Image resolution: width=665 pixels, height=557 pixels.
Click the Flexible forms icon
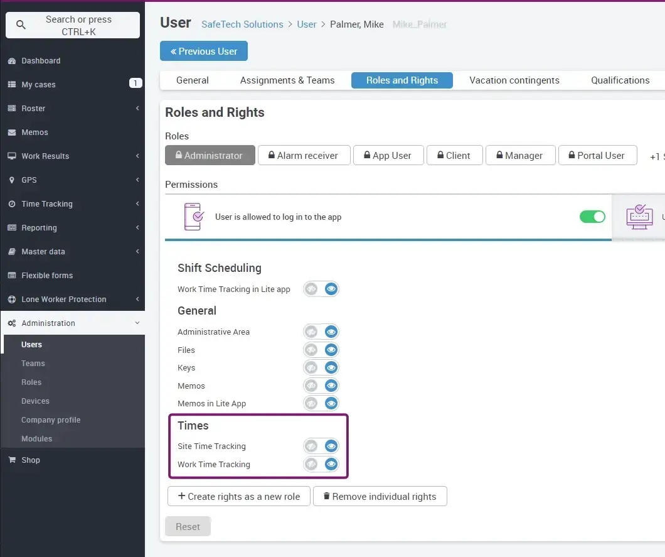(x=11, y=276)
